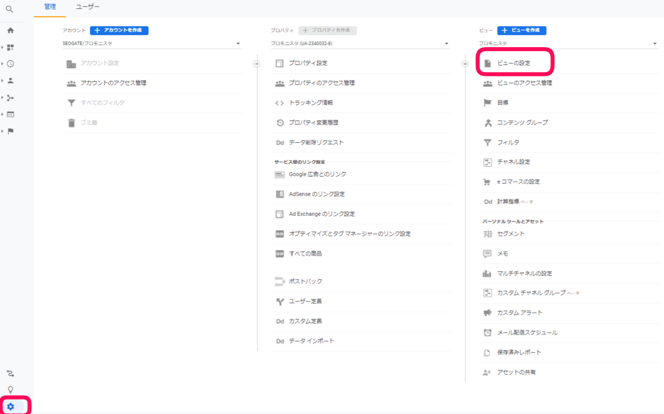Click the Attribution icon in sidebar
The width and height of the screenshot is (664, 414).
10,374
